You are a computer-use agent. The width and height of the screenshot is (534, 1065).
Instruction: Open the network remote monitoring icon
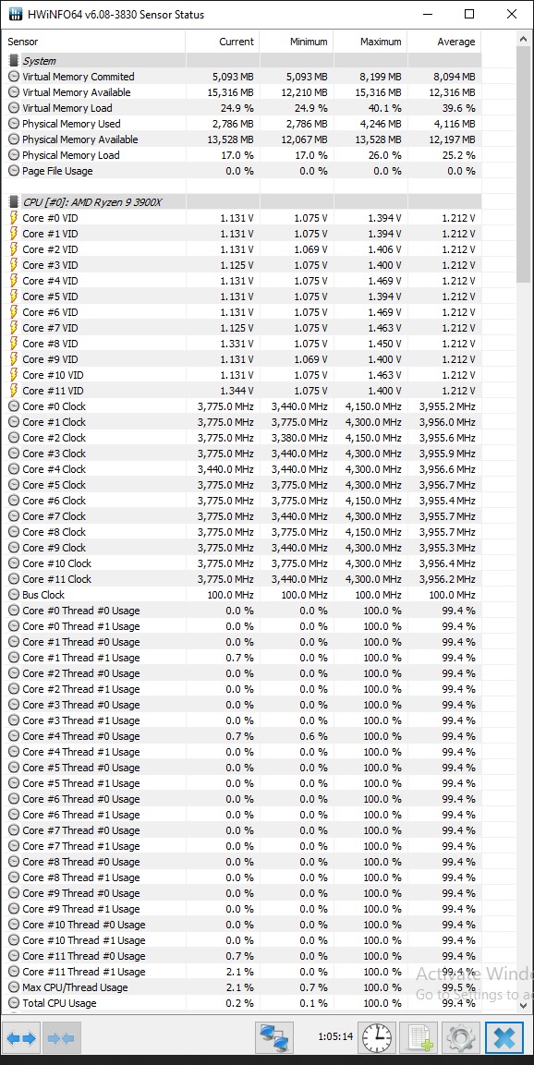pos(274,1038)
